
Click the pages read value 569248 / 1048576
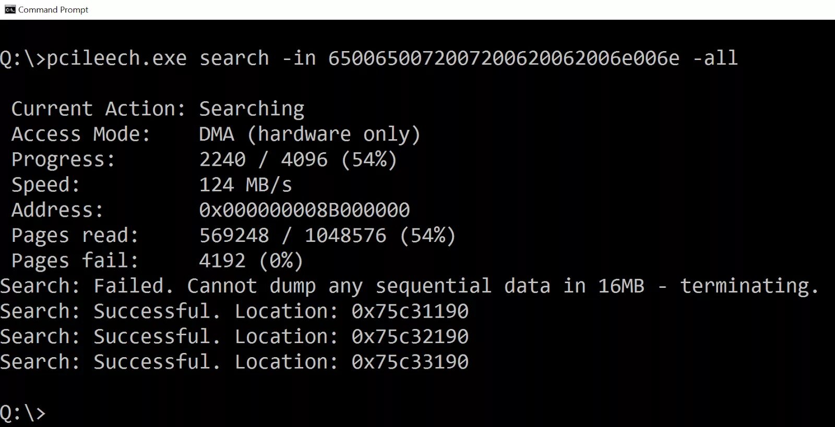point(327,235)
